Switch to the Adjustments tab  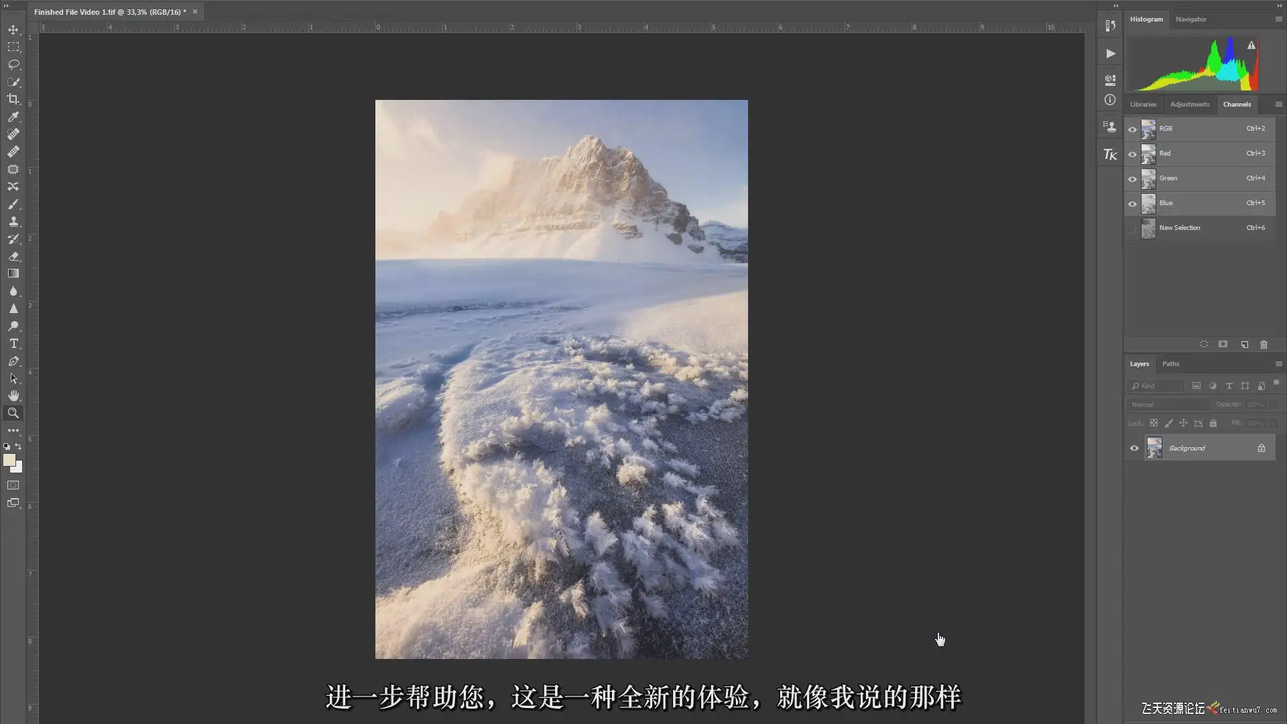coord(1189,105)
